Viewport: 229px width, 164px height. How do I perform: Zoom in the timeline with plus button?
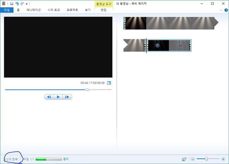tap(223, 159)
